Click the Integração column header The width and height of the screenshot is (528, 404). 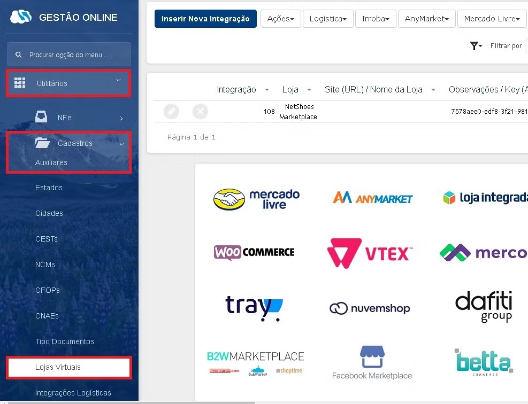236,89
